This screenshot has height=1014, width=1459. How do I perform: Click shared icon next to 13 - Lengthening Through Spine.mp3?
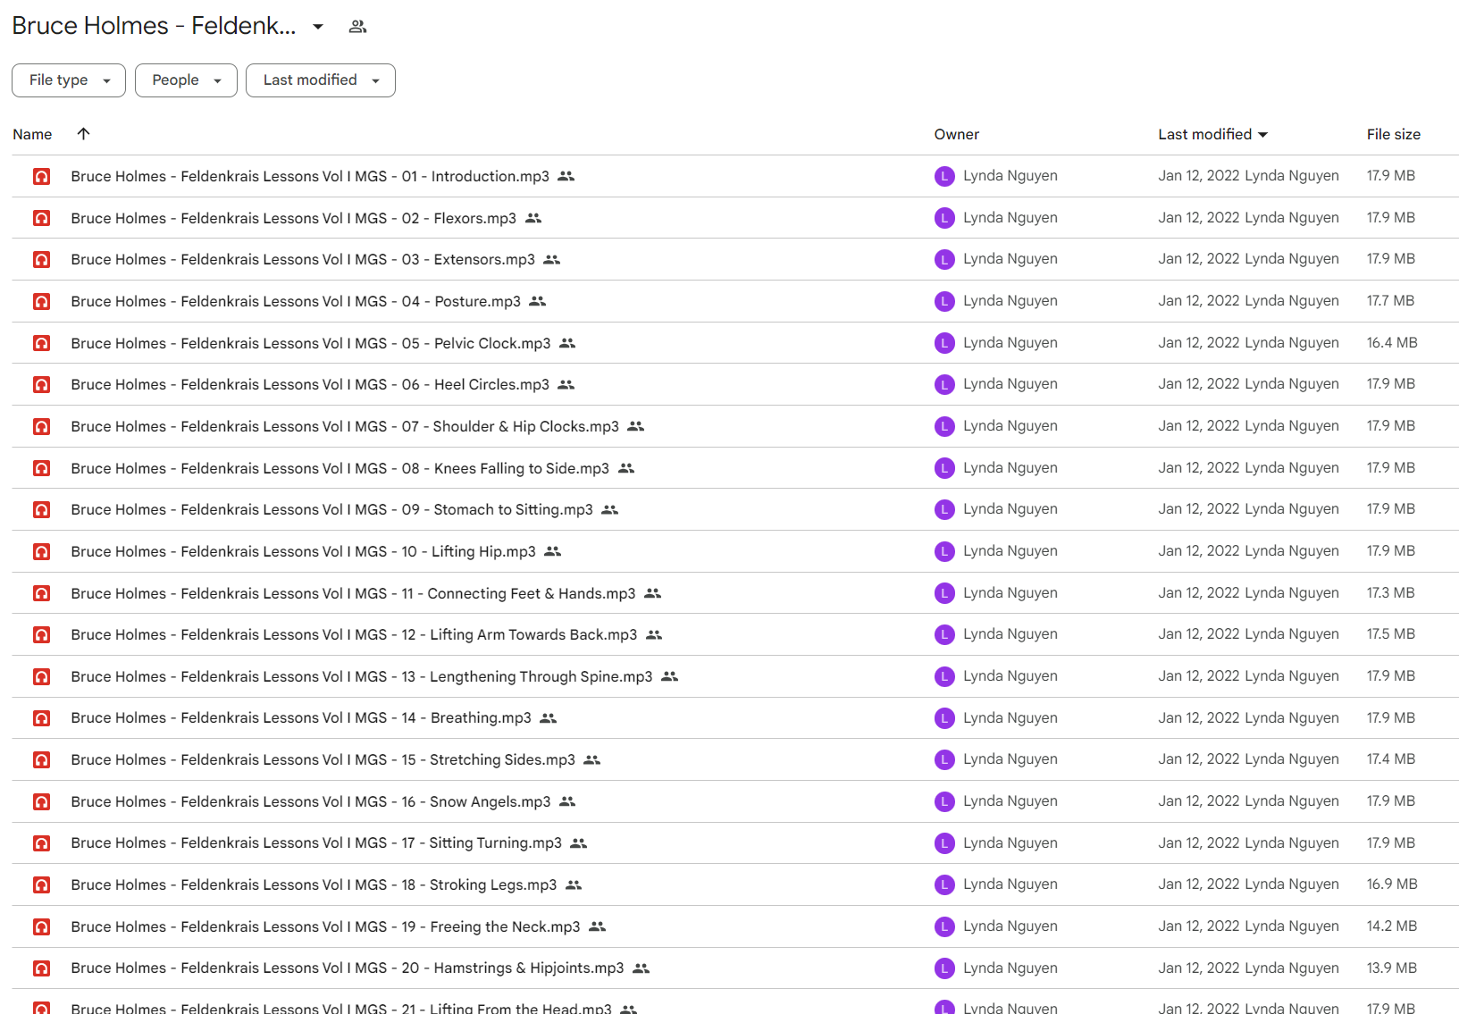point(670,676)
